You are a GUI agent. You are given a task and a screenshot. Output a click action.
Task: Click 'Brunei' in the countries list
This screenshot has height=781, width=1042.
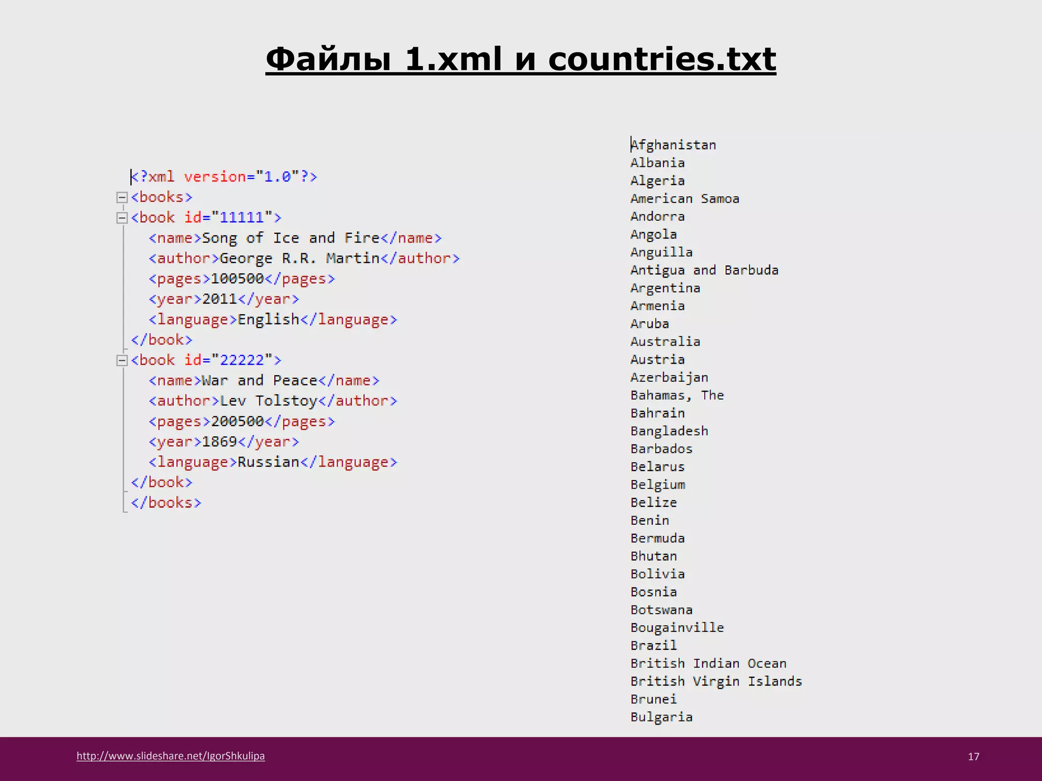tap(654, 699)
